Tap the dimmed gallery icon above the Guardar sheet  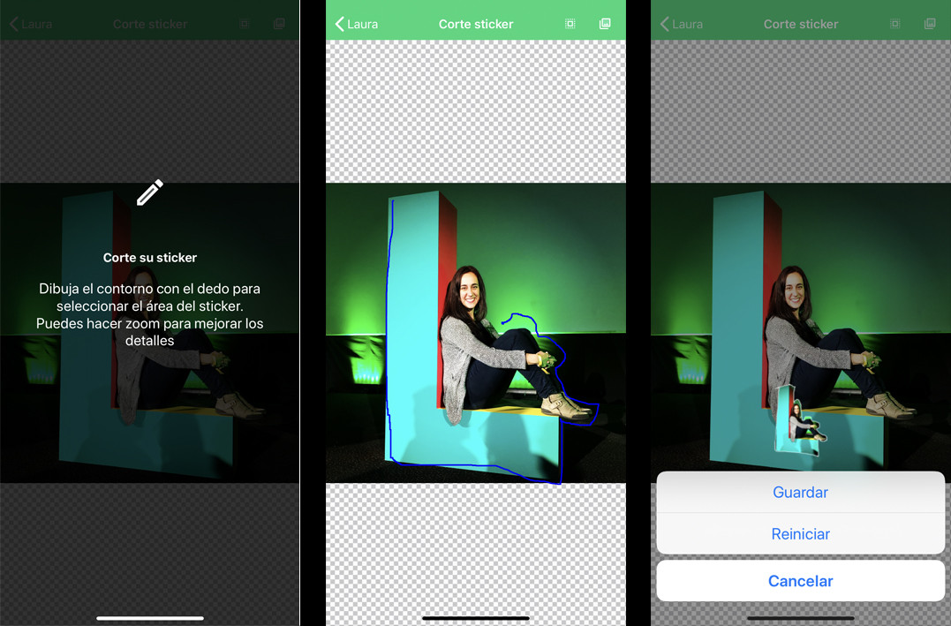[930, 24]
